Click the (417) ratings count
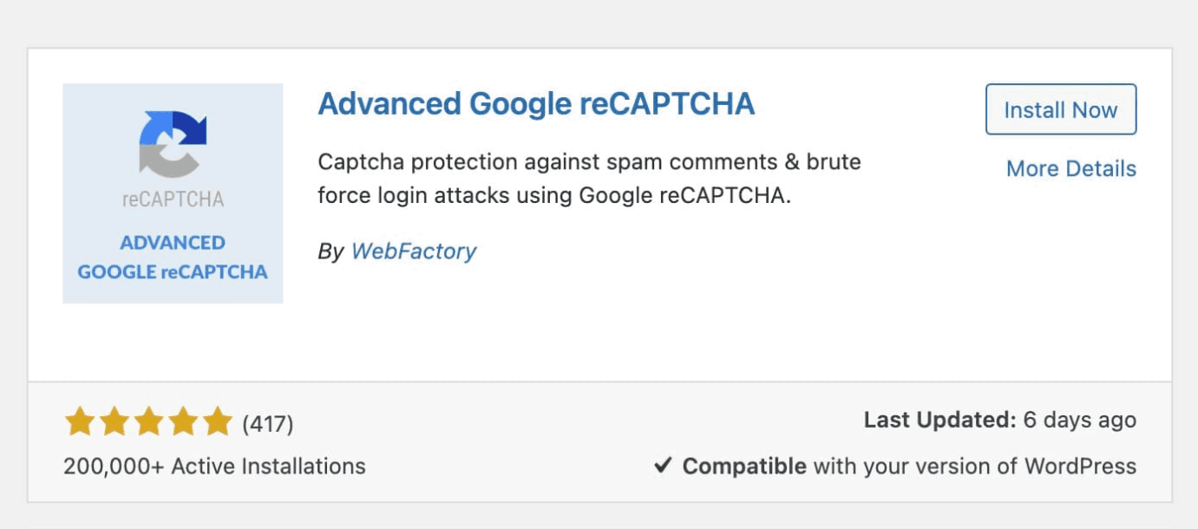Viewport: 1198px width, 529px height. 268,424
